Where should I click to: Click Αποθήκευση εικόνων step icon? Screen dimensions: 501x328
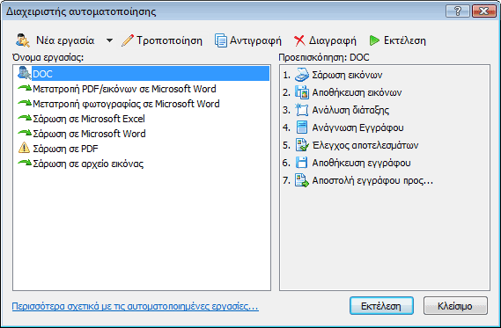[302, 92]
